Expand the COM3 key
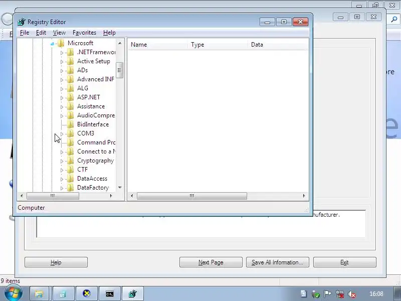 point(62,134)
